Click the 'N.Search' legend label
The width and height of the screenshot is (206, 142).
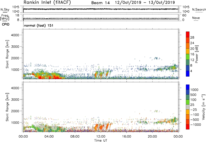click(x=199, y=9)
